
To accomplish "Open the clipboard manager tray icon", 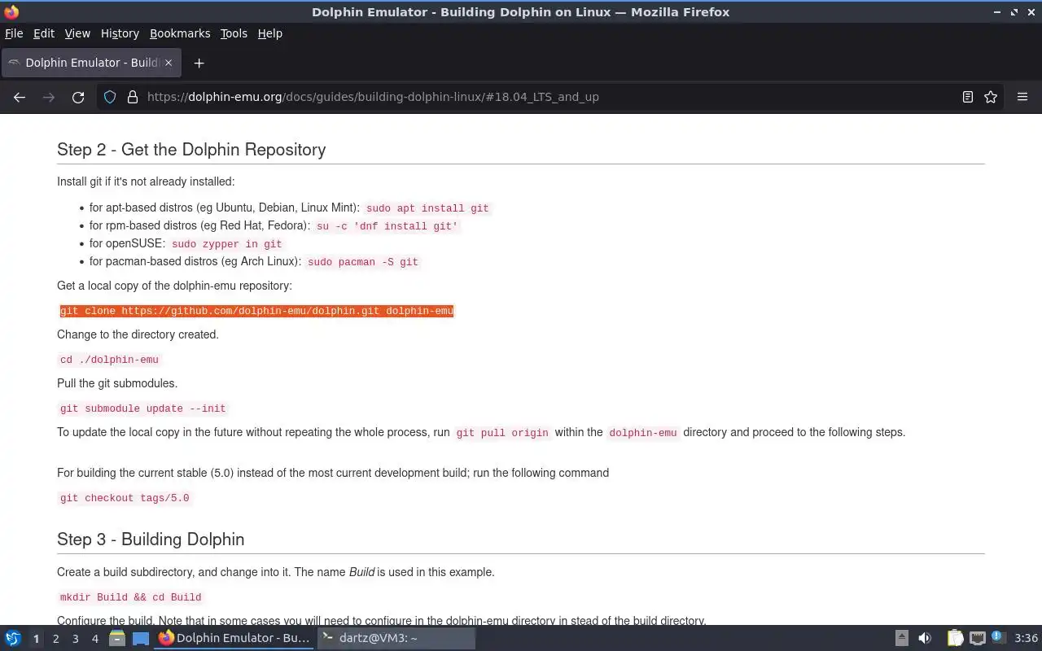I will pos(955,639).
